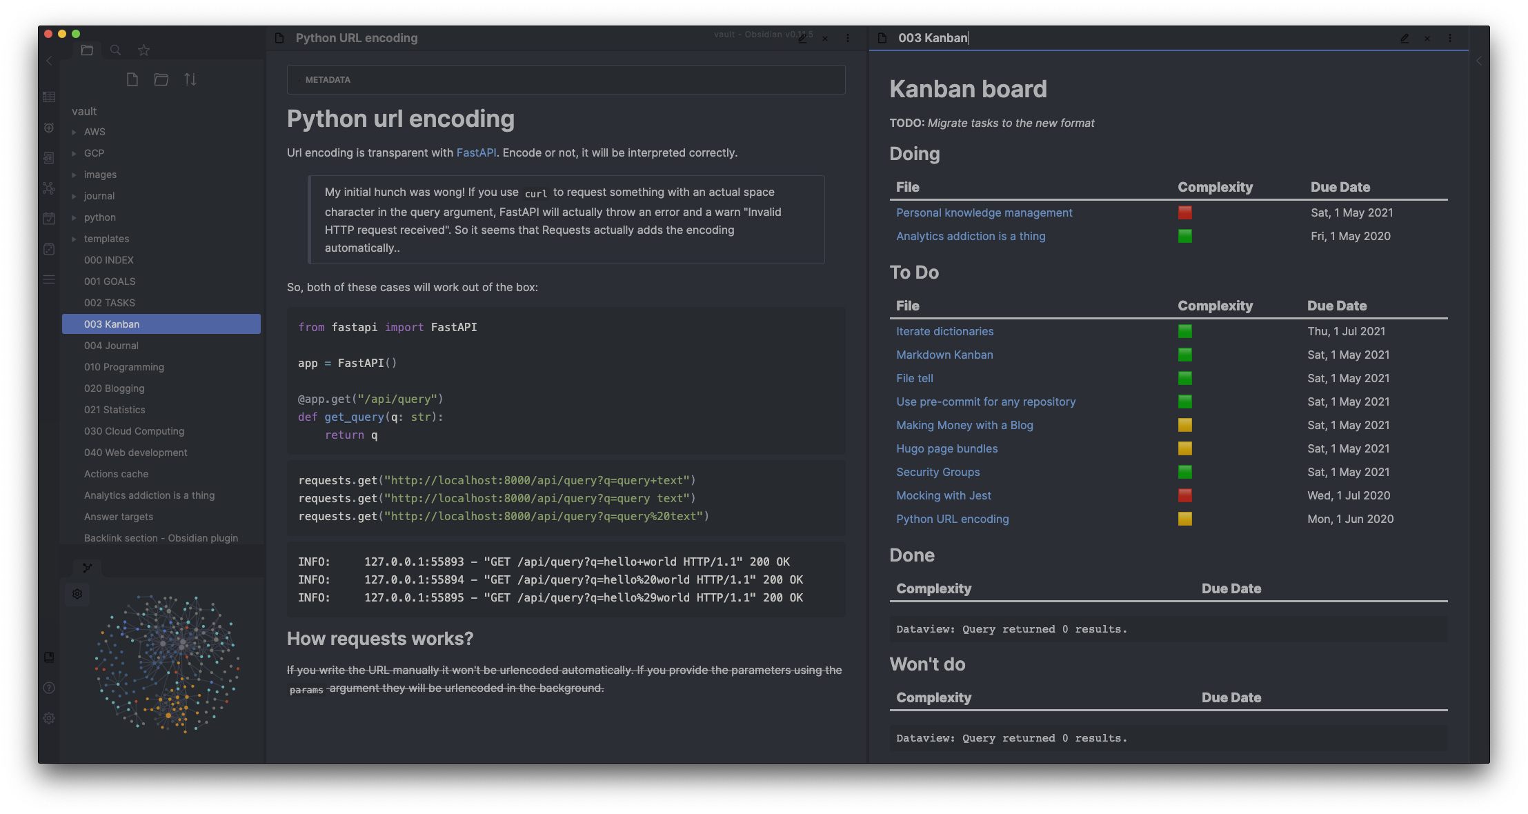
Task: Change the file sort order
Action: pyautogui.click(x=190, y=79)
